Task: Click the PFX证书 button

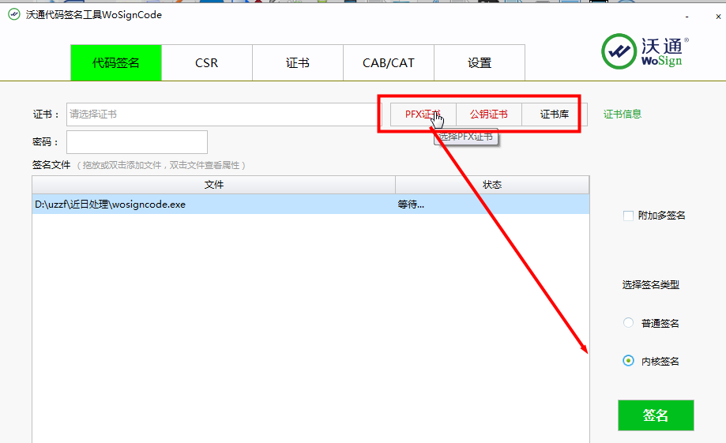Action: (423, 115)
